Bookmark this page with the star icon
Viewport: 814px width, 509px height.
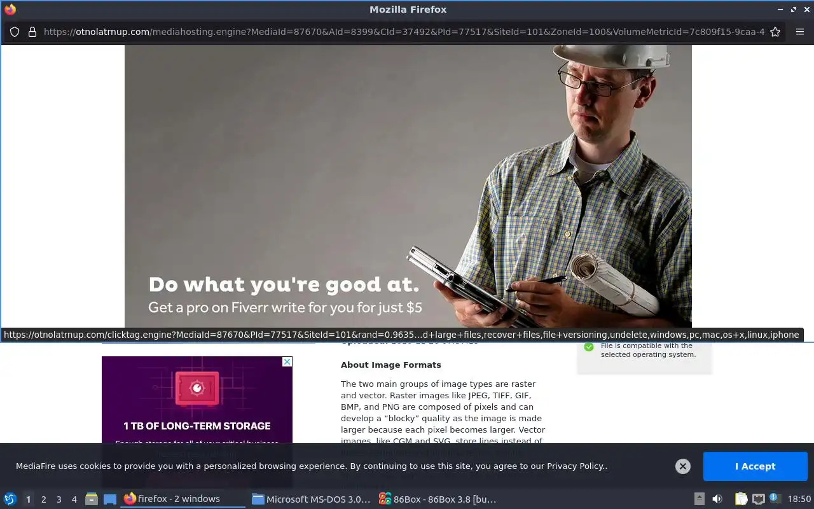(775, 32)
